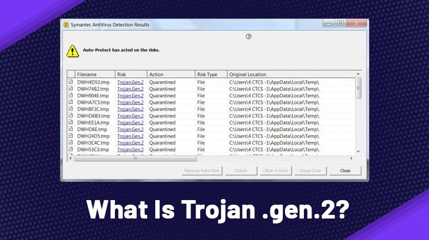429x240 pixels.
Task: Click Quarantined in the DWH4D53.tmp row
Action: point(162,82)
